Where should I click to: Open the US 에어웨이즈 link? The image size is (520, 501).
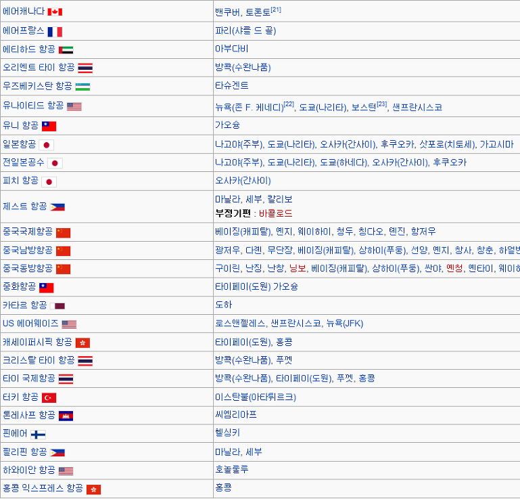30,324
